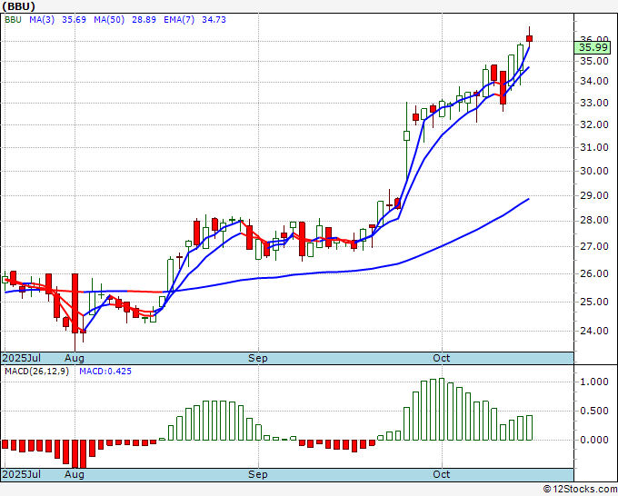
Task: Click Oct on the price chart axis
Action: [442, 358]
